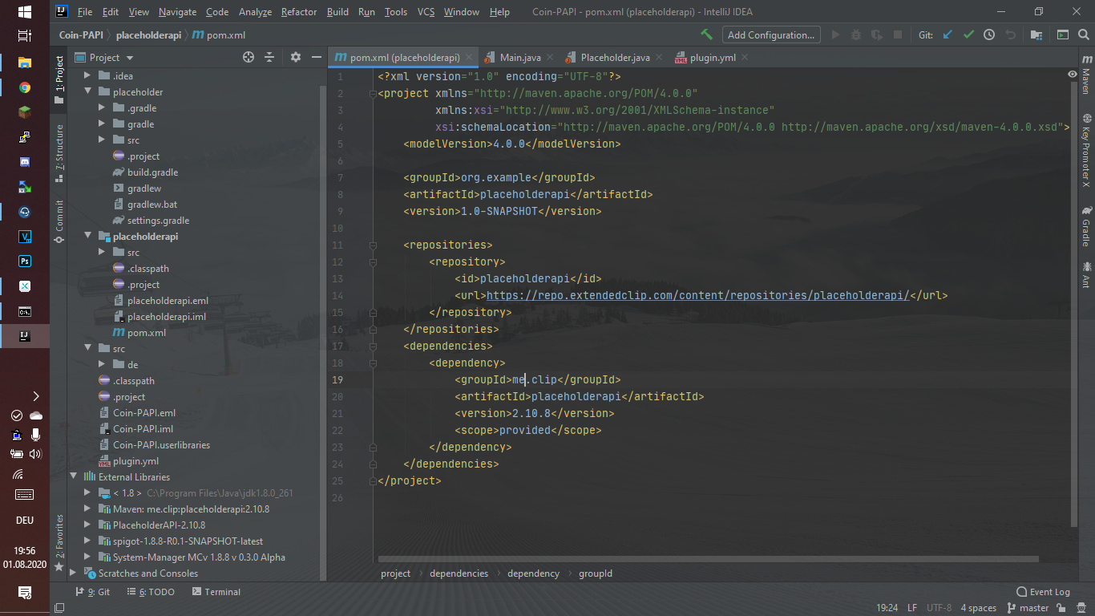1095x616 pixels.
Task: Click the placeholderapi navigation bar breadcrumb
Action: [x=148, y=34]
